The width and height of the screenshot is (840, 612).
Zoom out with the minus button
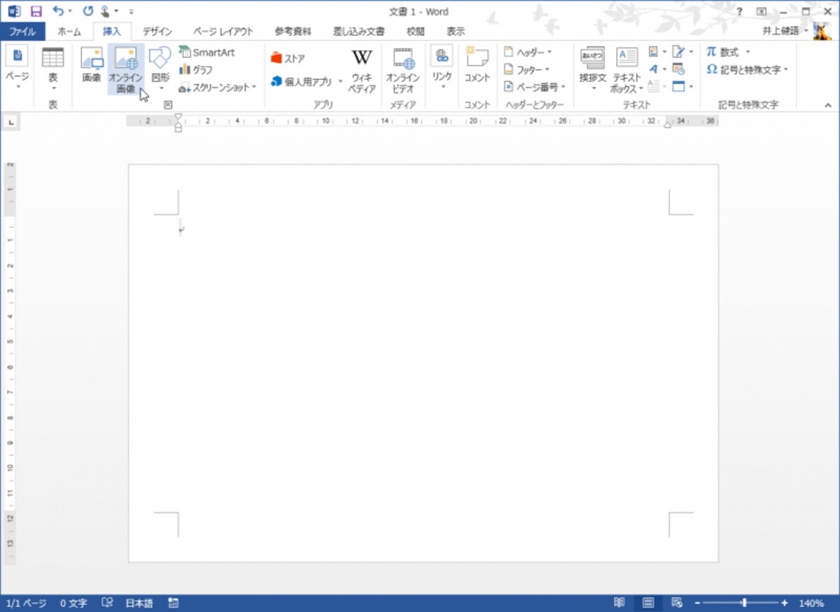698,603
